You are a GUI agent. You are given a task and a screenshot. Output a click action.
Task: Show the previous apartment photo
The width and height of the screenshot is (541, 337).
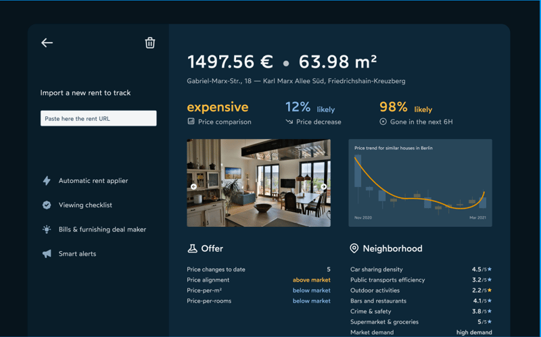[194, 187]
